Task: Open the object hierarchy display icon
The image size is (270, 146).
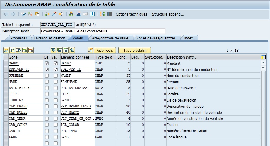Action: tap(71, 14)
